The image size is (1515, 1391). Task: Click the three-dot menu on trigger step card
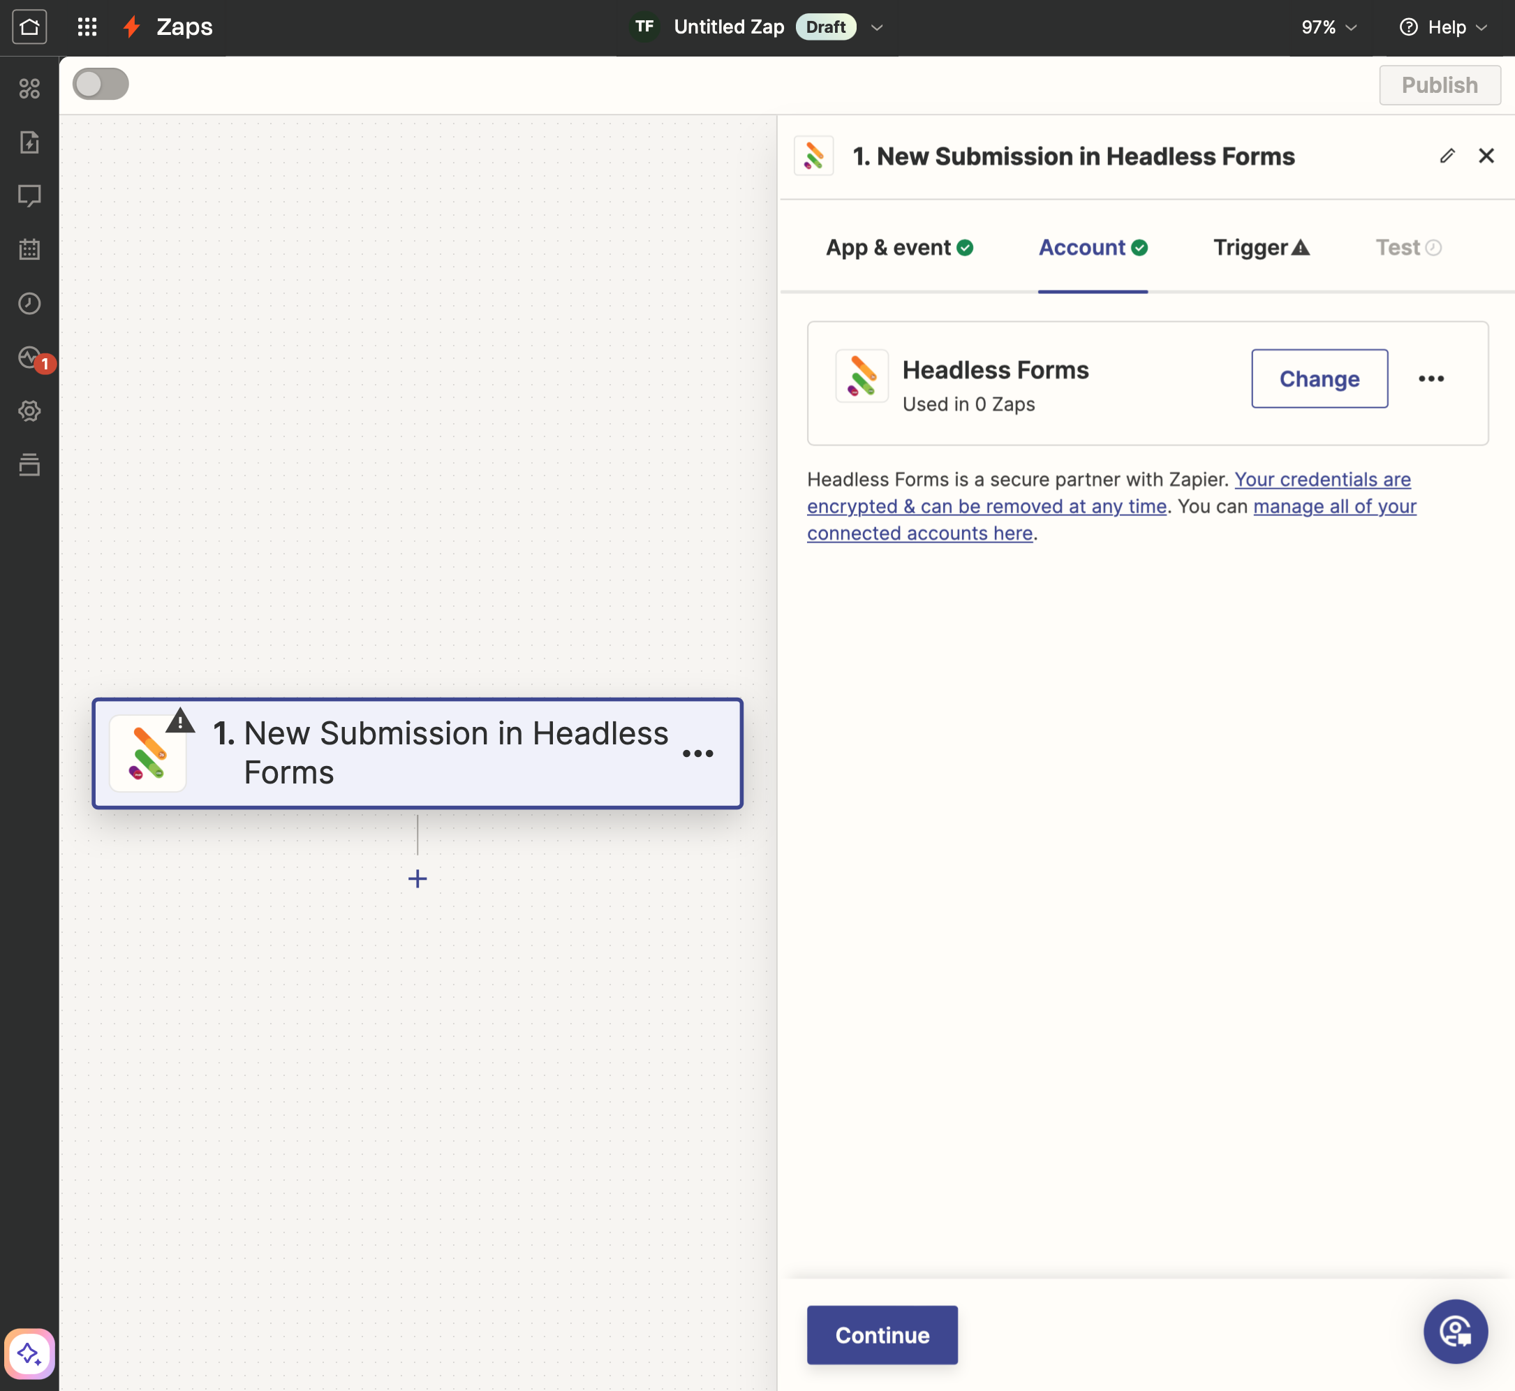point(698,752)
